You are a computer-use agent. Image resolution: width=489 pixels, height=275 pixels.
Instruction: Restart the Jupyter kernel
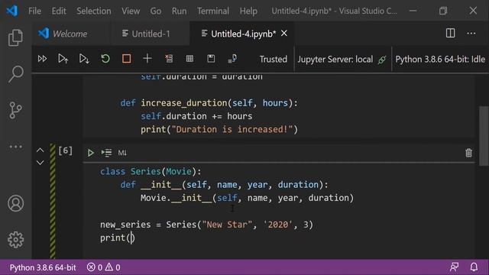(x=105, y=59)
